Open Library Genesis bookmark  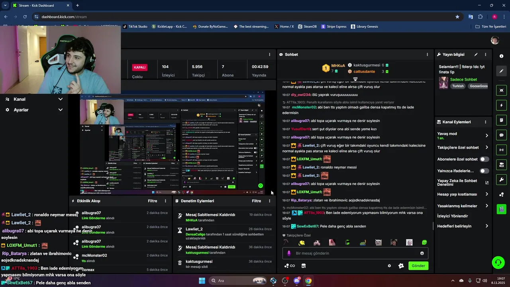(x=365, y=27)
